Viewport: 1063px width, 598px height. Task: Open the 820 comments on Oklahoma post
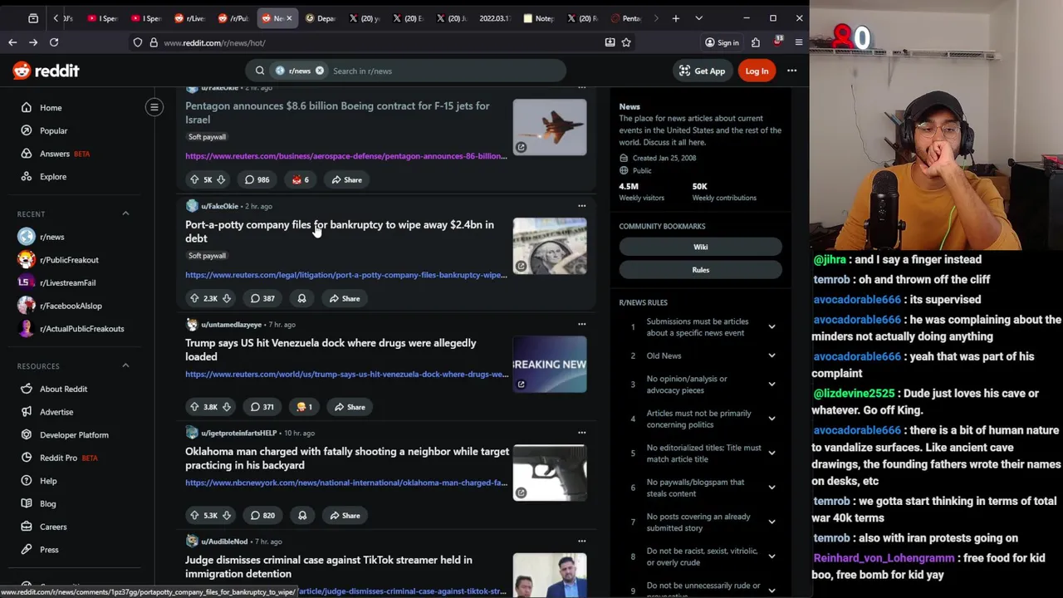click(x=262, y=516)
